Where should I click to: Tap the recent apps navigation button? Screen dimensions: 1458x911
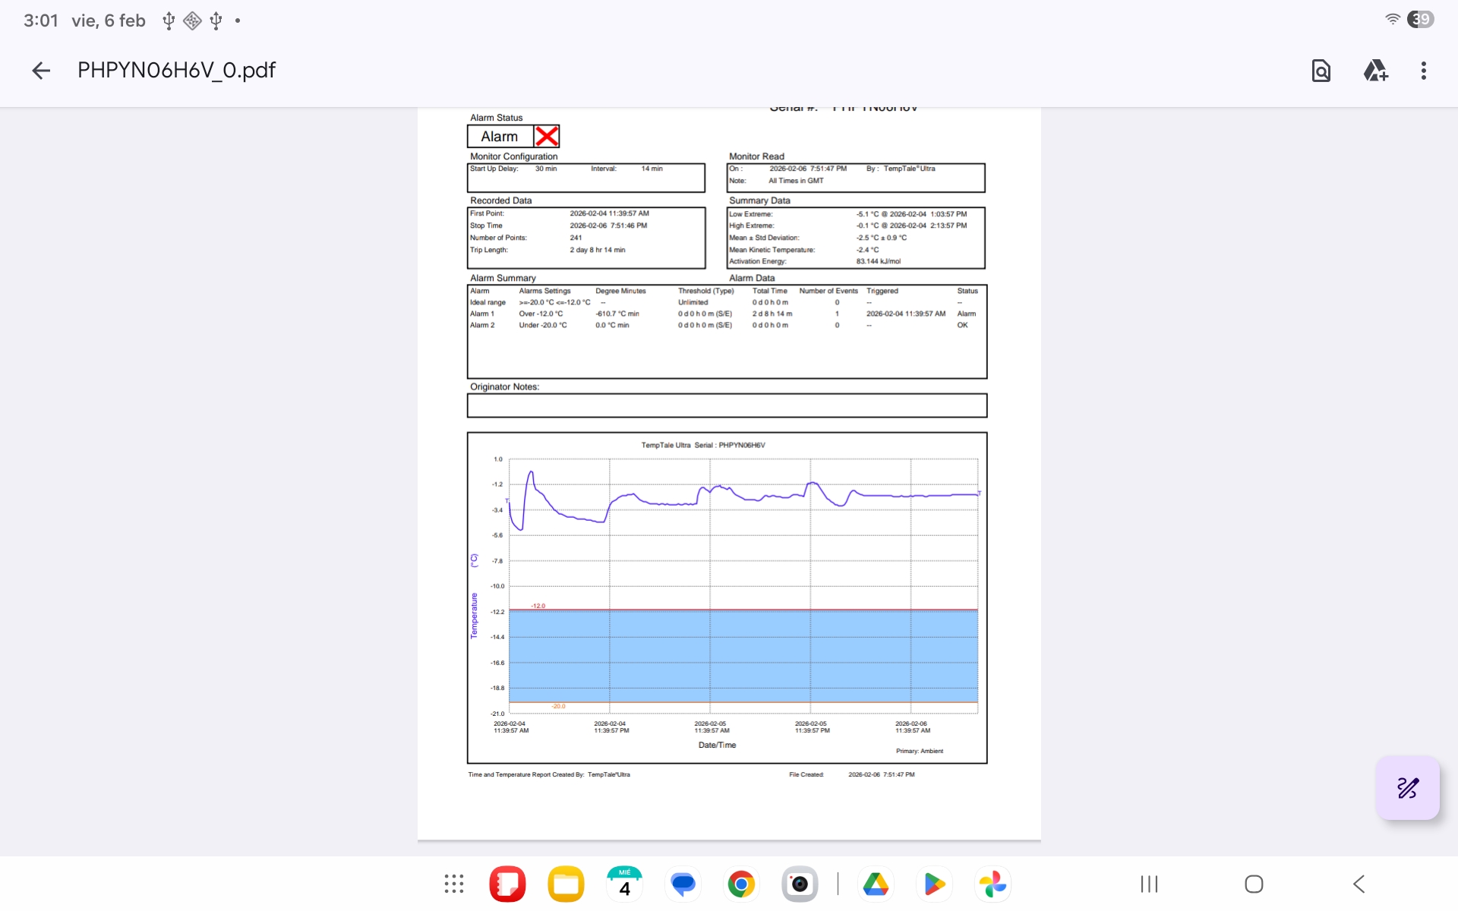1149,884
